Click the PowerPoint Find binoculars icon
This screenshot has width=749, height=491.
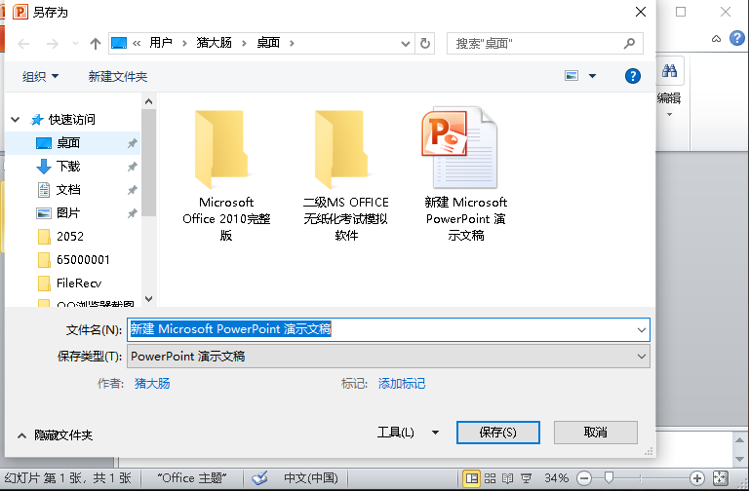pos(669,71)
